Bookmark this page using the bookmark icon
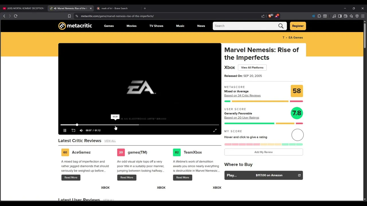Viewport: 367px width, 206px height. click(x=69, y=16)
